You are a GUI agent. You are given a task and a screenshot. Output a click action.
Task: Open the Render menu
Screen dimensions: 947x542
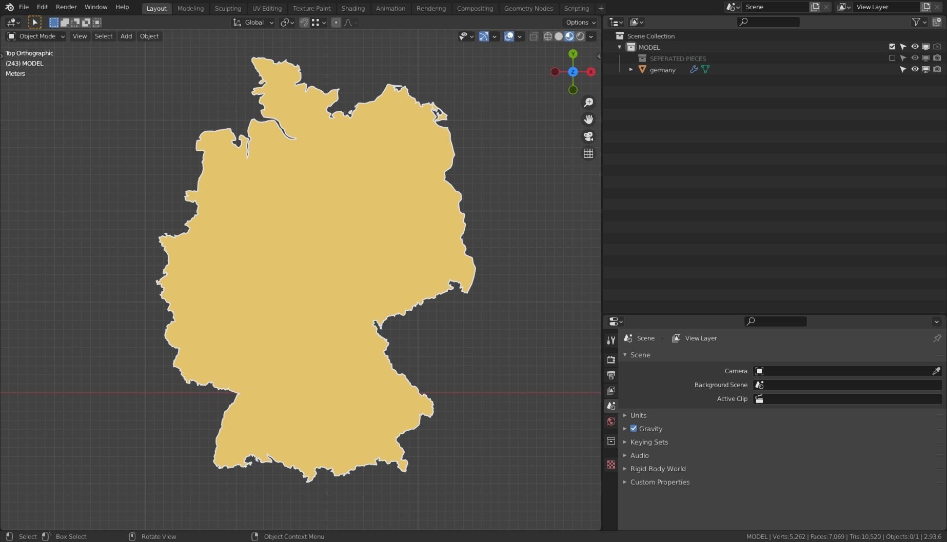click(66, 7)
